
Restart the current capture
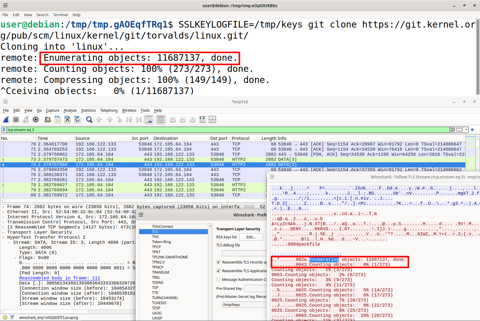(26, 120)
